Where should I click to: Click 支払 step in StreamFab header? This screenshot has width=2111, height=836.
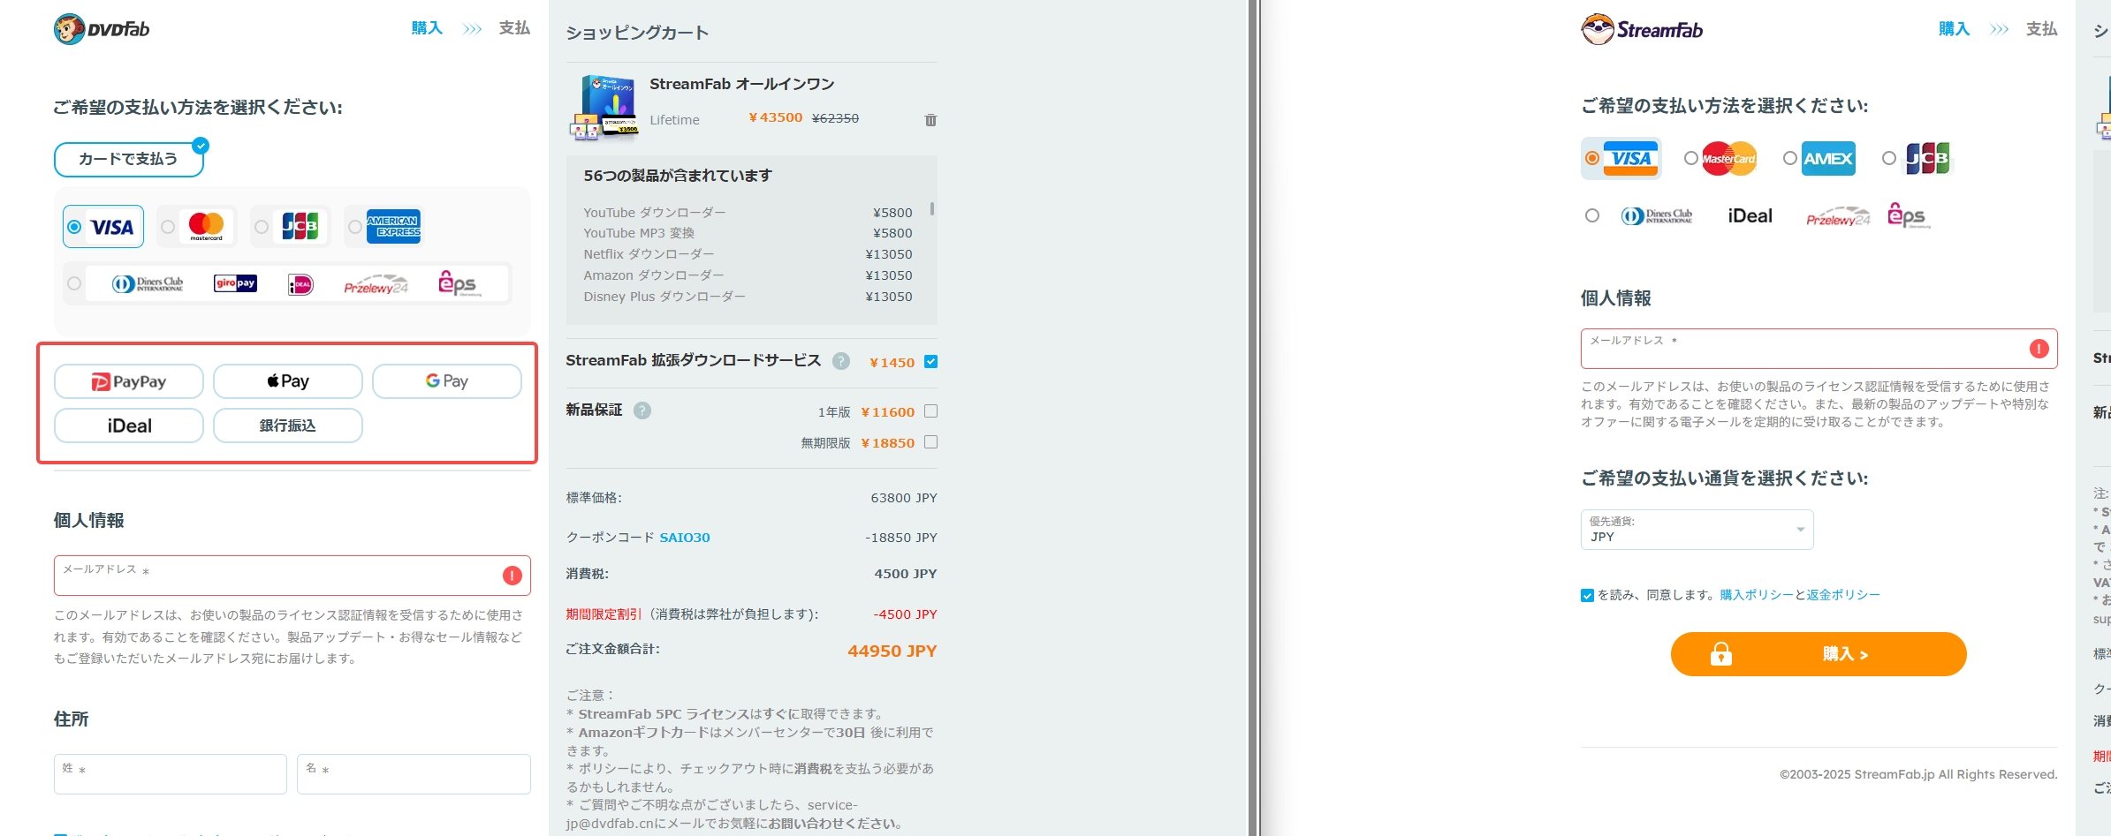[2041, 29]
